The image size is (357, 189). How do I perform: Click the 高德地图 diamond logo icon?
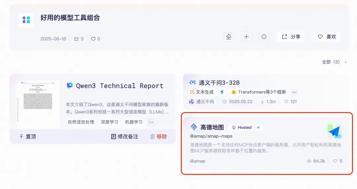[193, 127]
